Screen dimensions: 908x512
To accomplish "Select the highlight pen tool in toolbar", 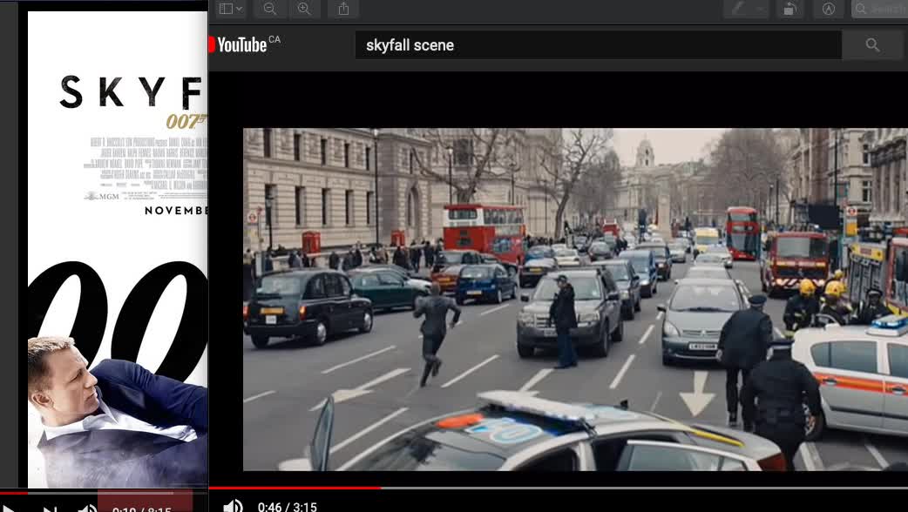I will [738, 9].
